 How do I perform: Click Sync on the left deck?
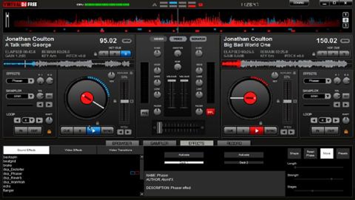pyautogui.click(x=107, y=131)
